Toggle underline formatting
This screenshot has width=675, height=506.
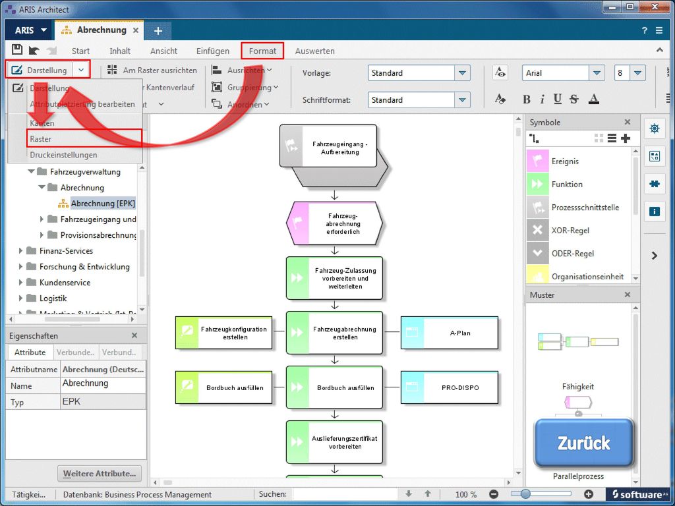coord(558,99)
